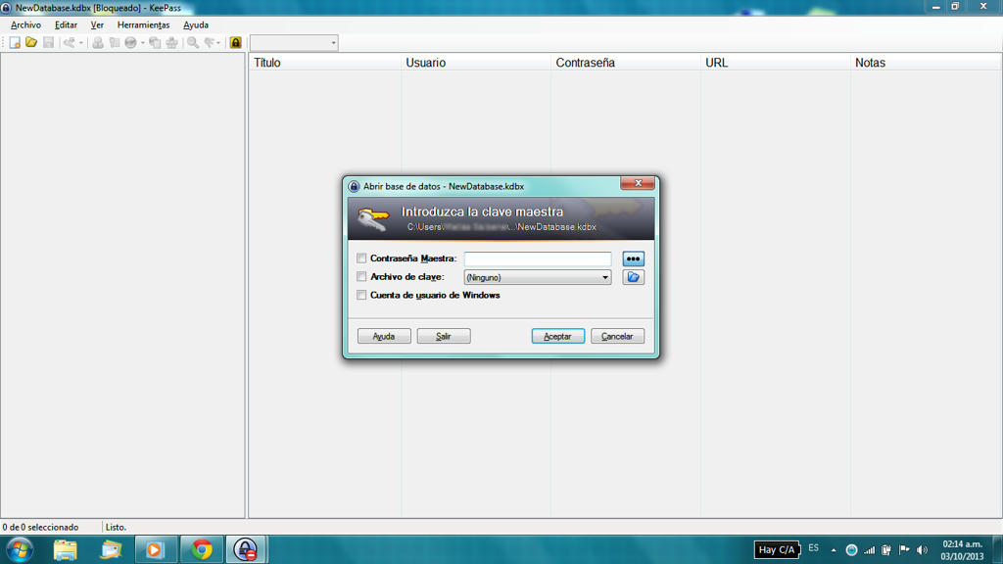Open Google Chrome from taskbar
This screenshot has height=564, width=1003.
(x=202, y=550)
